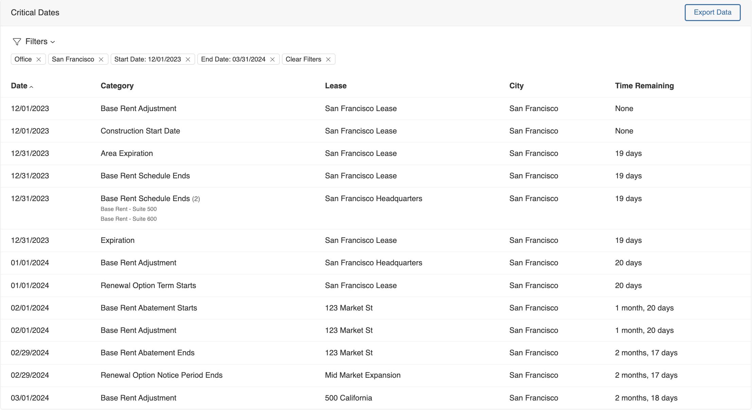Click the San Francisco Headquarters lease entry
Viewport: 752px width, 410px height.
tap(373, 198)
